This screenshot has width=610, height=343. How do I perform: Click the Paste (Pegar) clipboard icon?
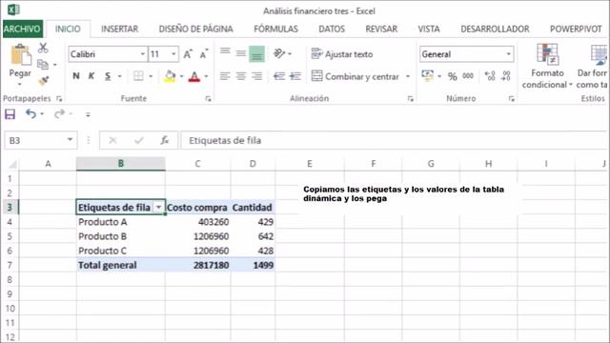(20, 54)
